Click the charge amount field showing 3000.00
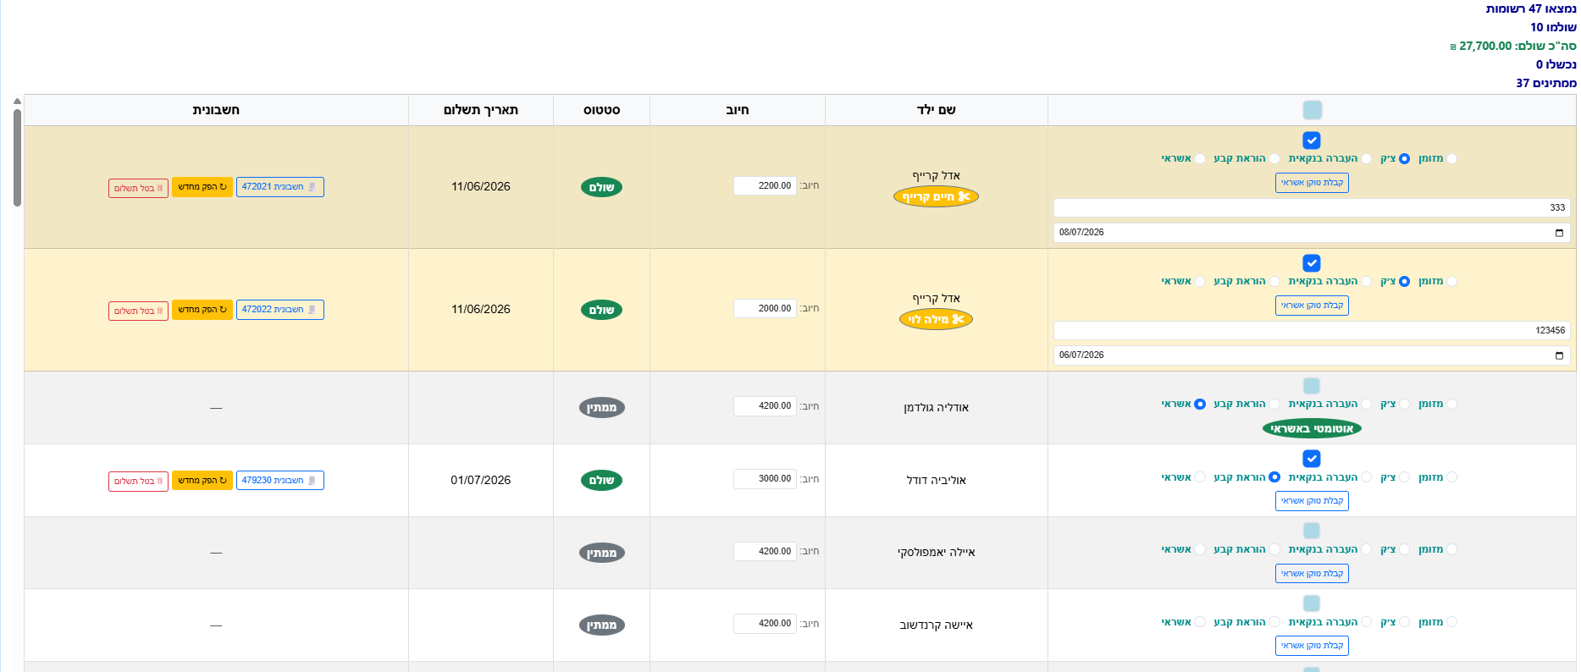1581x672 pixels. point(765,478)
